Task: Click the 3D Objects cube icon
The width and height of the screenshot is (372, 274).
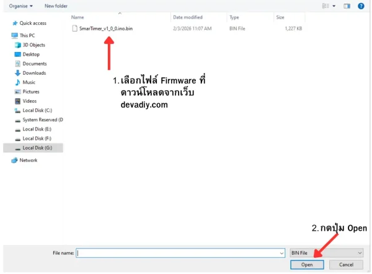Action: click(x=17, y=45)
